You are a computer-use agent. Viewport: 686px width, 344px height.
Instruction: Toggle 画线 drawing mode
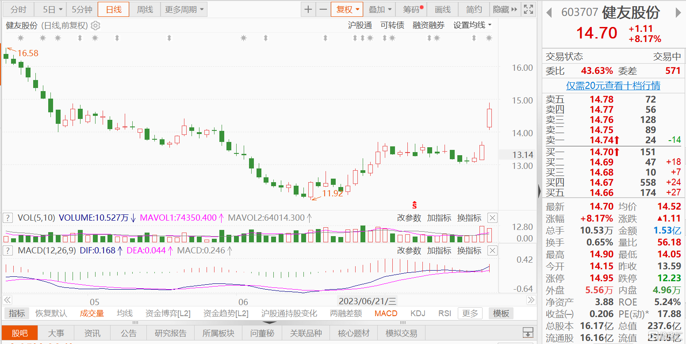click(x=443, y=9)
